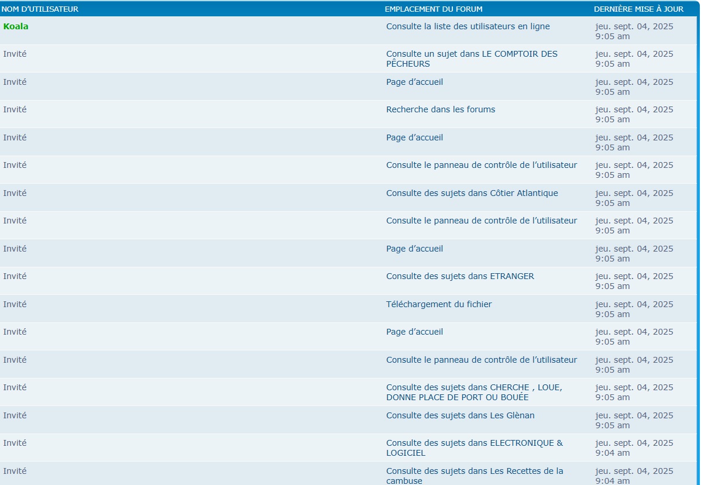Image resolution: width=701 pixels, height=485 pixels.
Task: Sort by the NOM D'UTILISATEUR column header
Action: pos(40,9)
